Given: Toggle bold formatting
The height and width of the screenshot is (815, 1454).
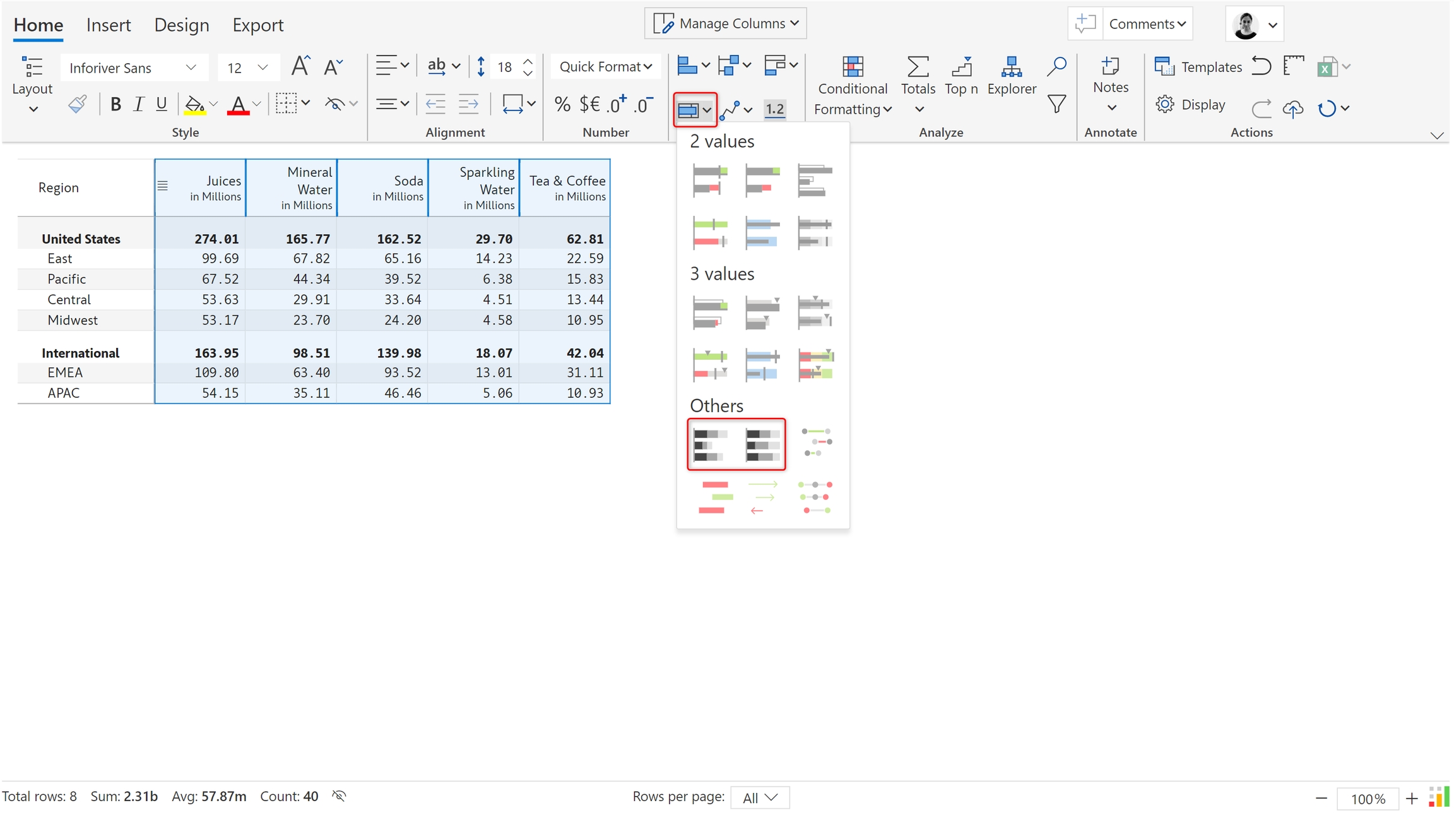Looking at the screenshot, I should coord(115,104).
